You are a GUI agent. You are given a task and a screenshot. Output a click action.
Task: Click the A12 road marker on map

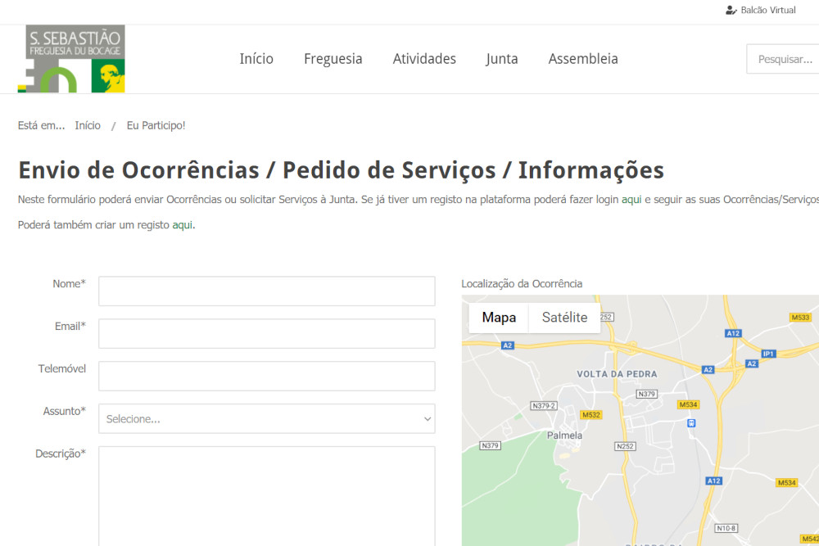(x=733, y=333)
